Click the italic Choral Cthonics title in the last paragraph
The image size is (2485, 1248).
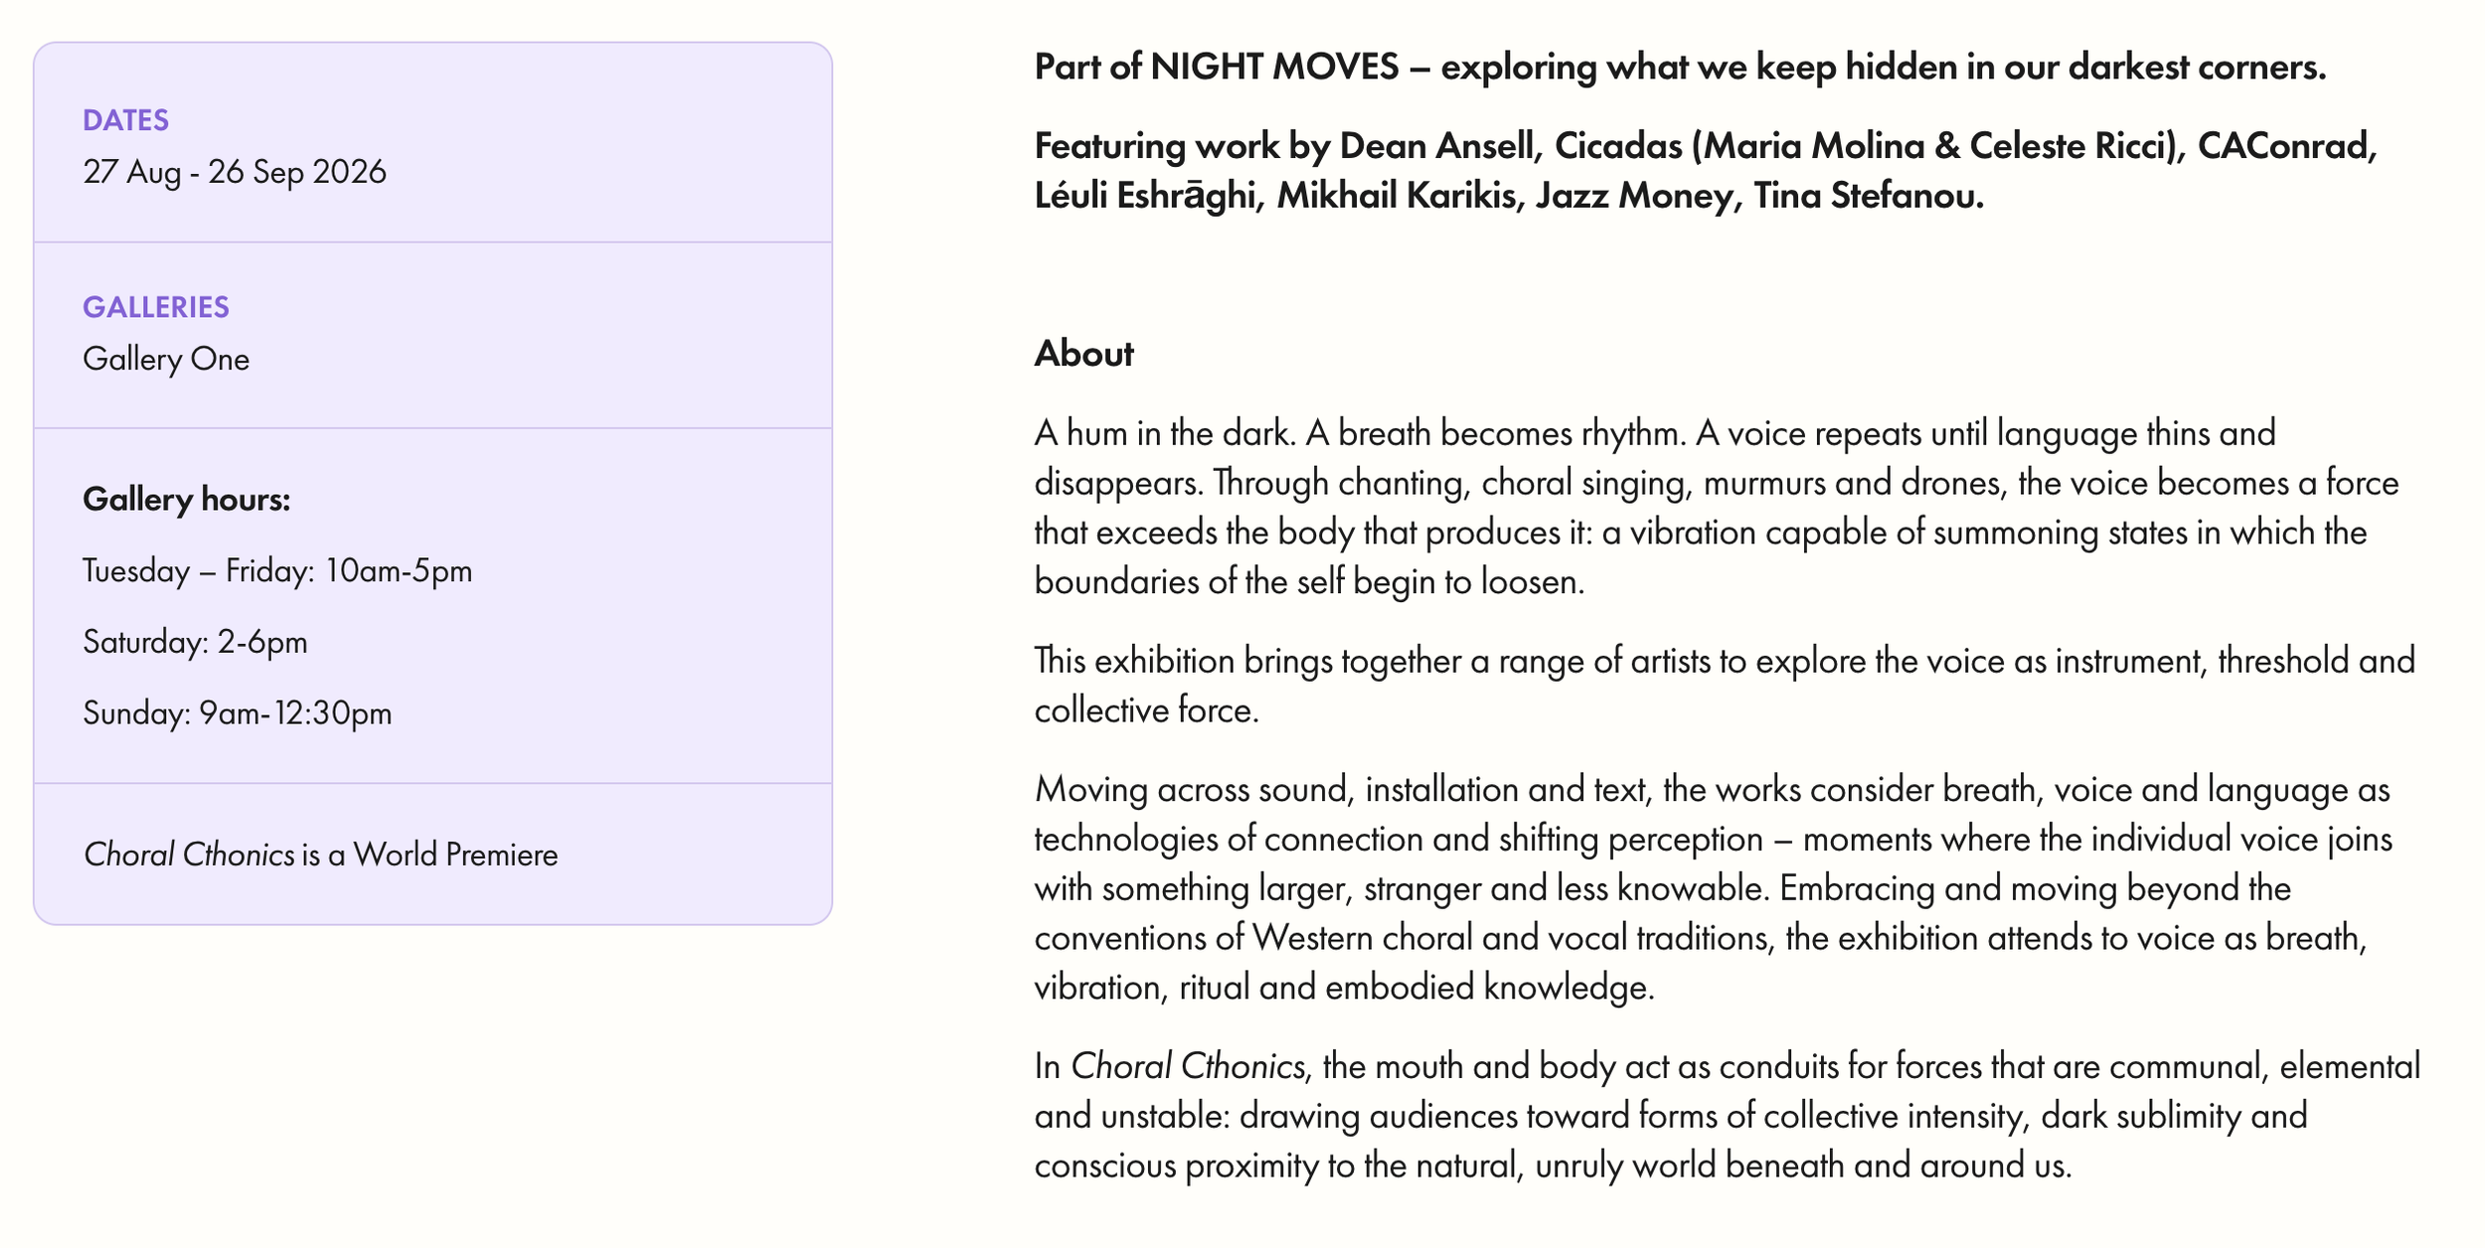coord(1187,1066)
